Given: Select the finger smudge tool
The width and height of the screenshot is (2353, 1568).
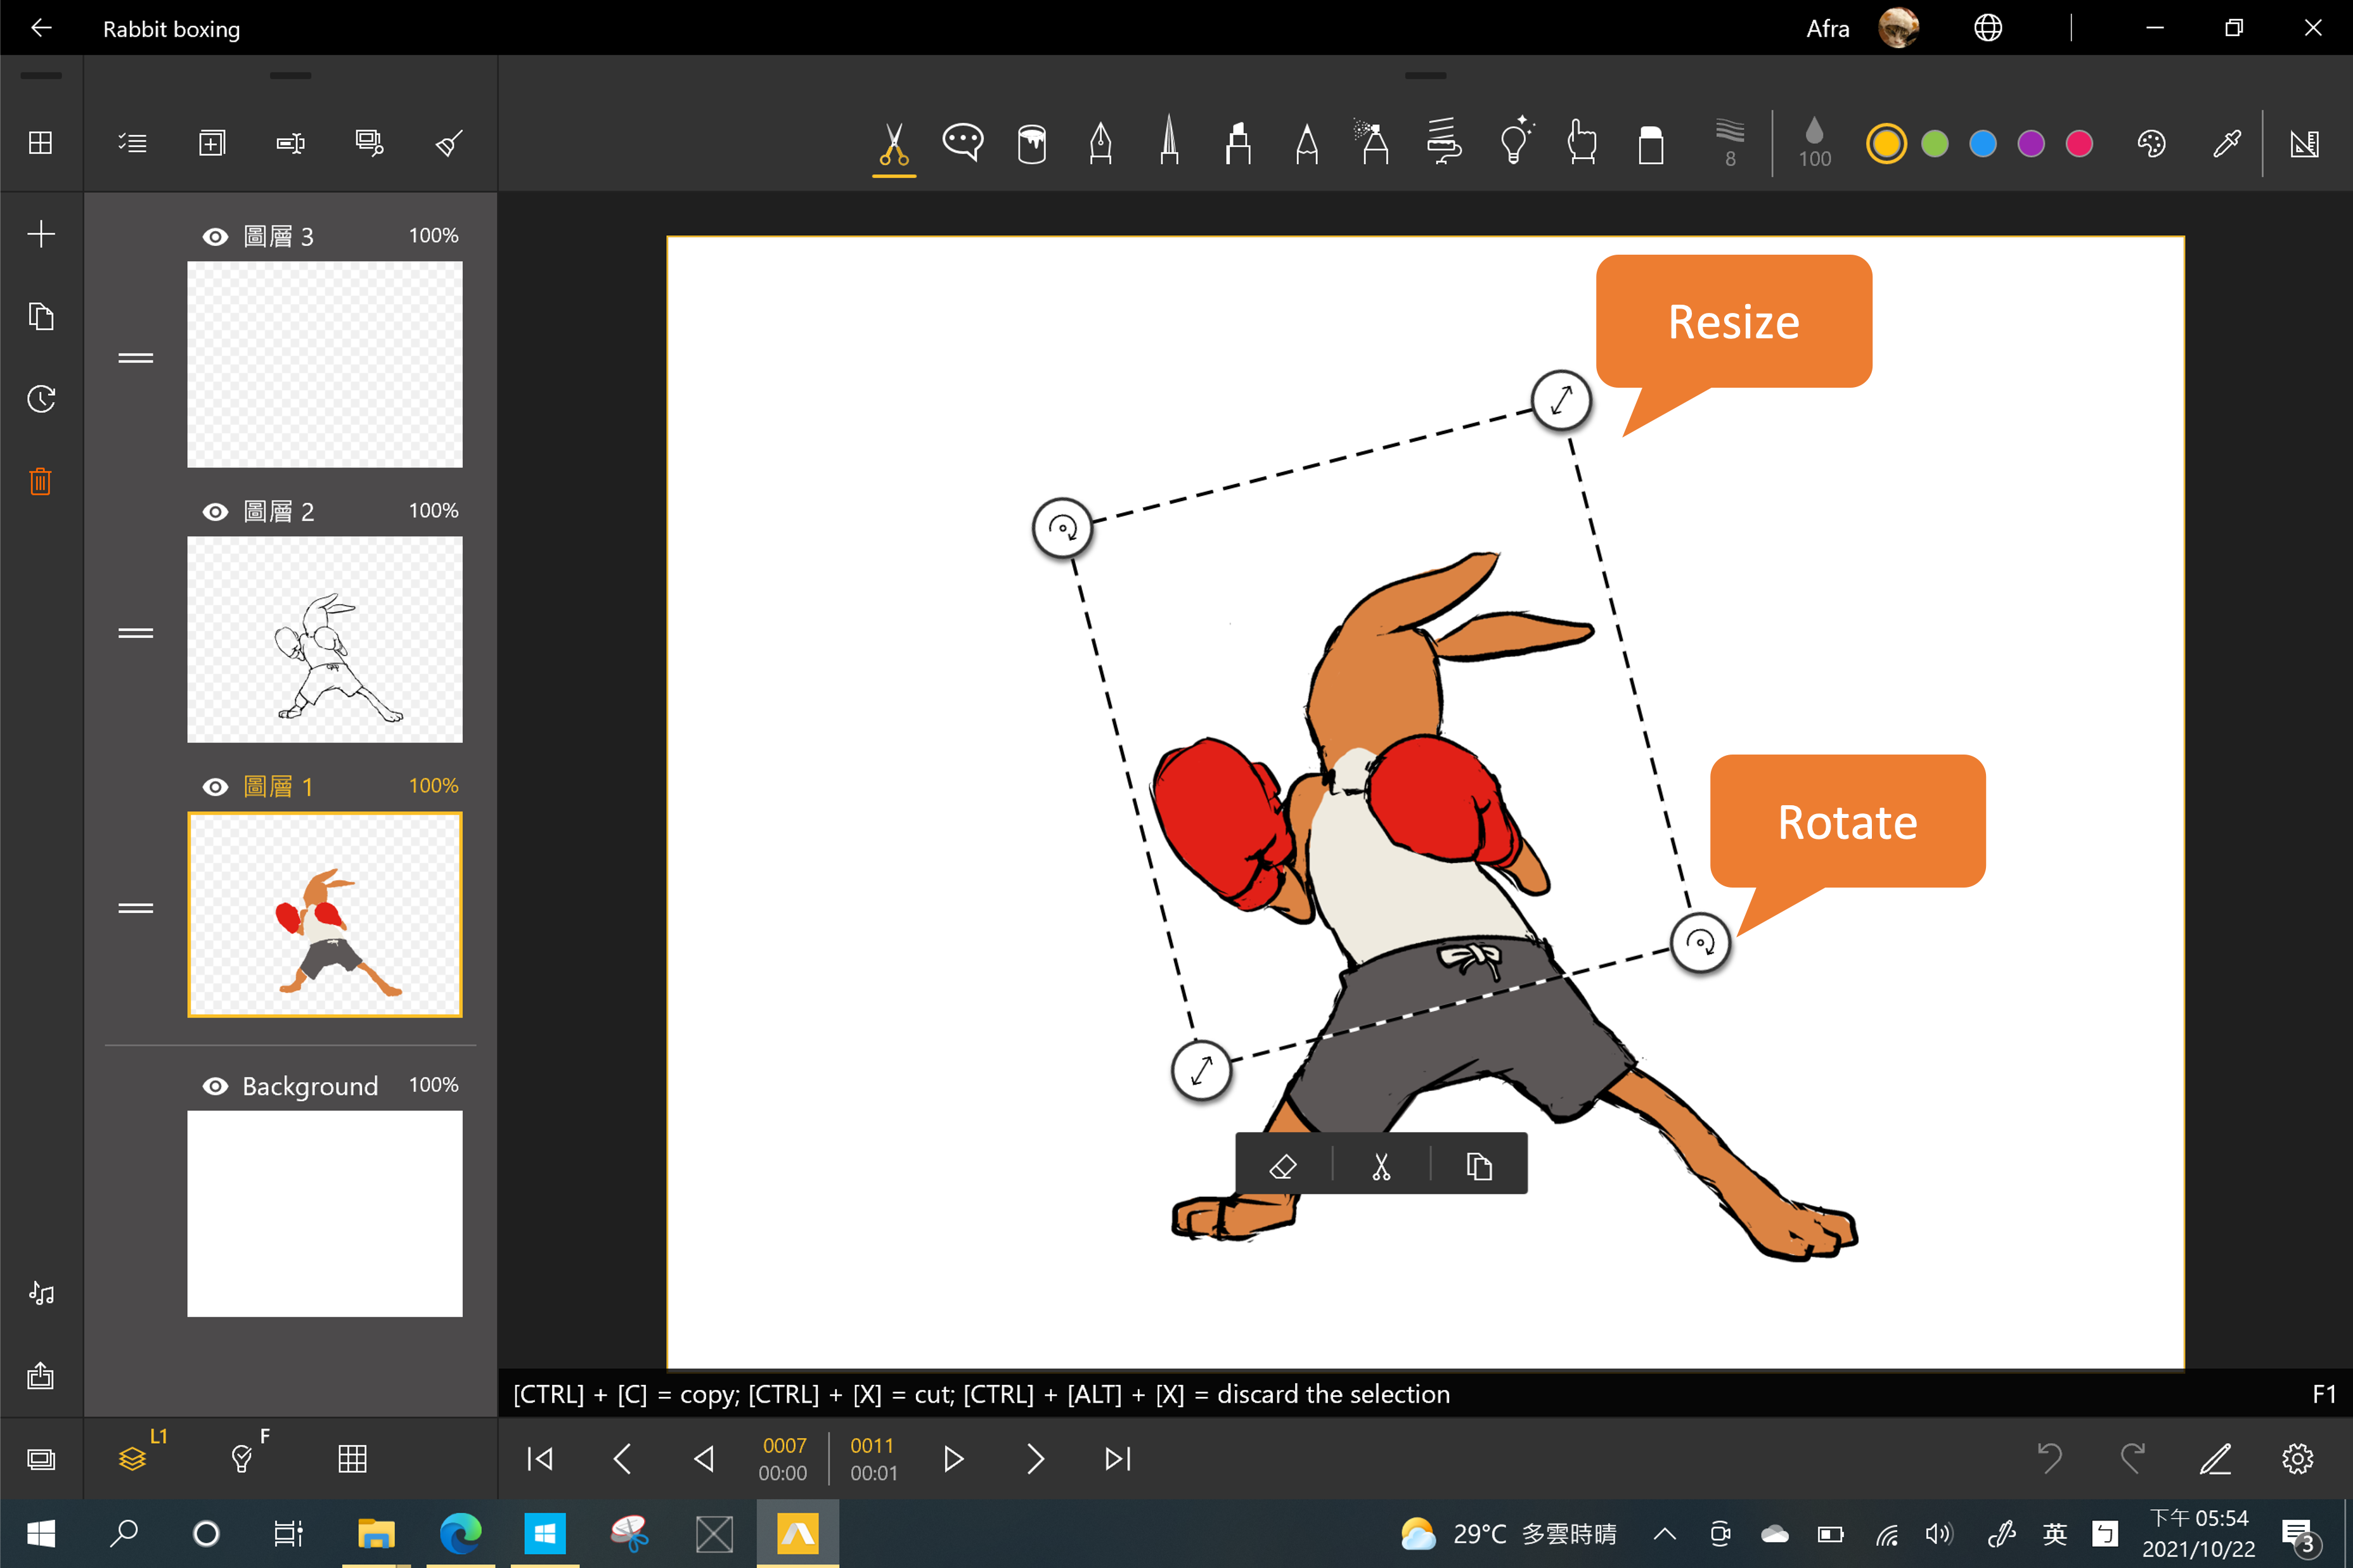Looking at the screenshot, I should (x=1582, y=141).
